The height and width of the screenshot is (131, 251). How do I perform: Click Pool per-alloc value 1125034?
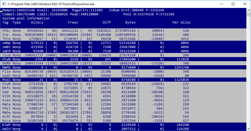(182, 80)
